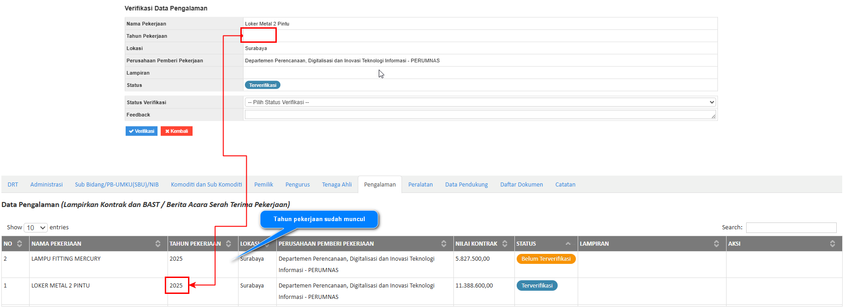The width and height of the screenshot is (844, 308).
Task: Switch to the Peralatan tab
Action: (x=420, y=185)
